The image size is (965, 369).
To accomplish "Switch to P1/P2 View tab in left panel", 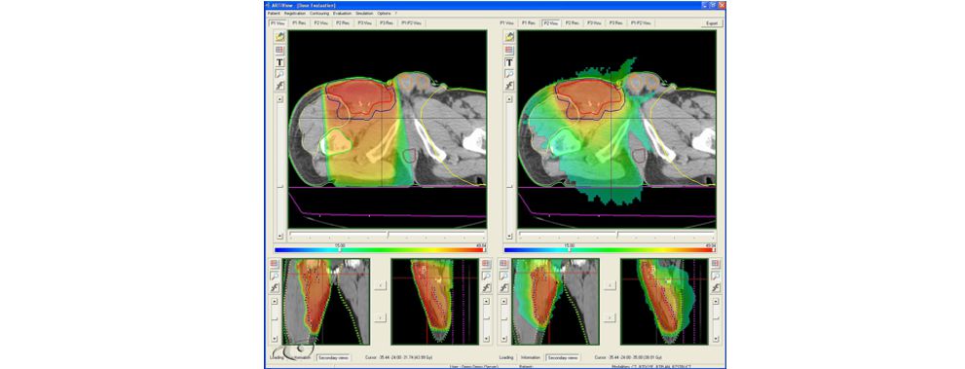I will pos(411,22).
